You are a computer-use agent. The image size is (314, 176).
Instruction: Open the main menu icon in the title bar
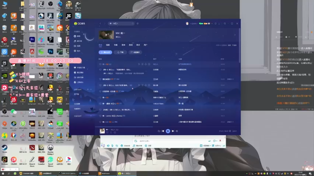[x=219, y=23]
